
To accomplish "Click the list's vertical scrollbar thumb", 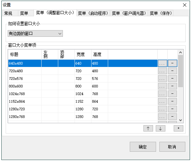I will coord(181,71).
